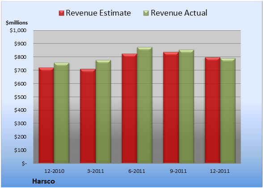Select the Revenue Actual legend label
This screenshot has width=263, height=188.
[179, 13]
